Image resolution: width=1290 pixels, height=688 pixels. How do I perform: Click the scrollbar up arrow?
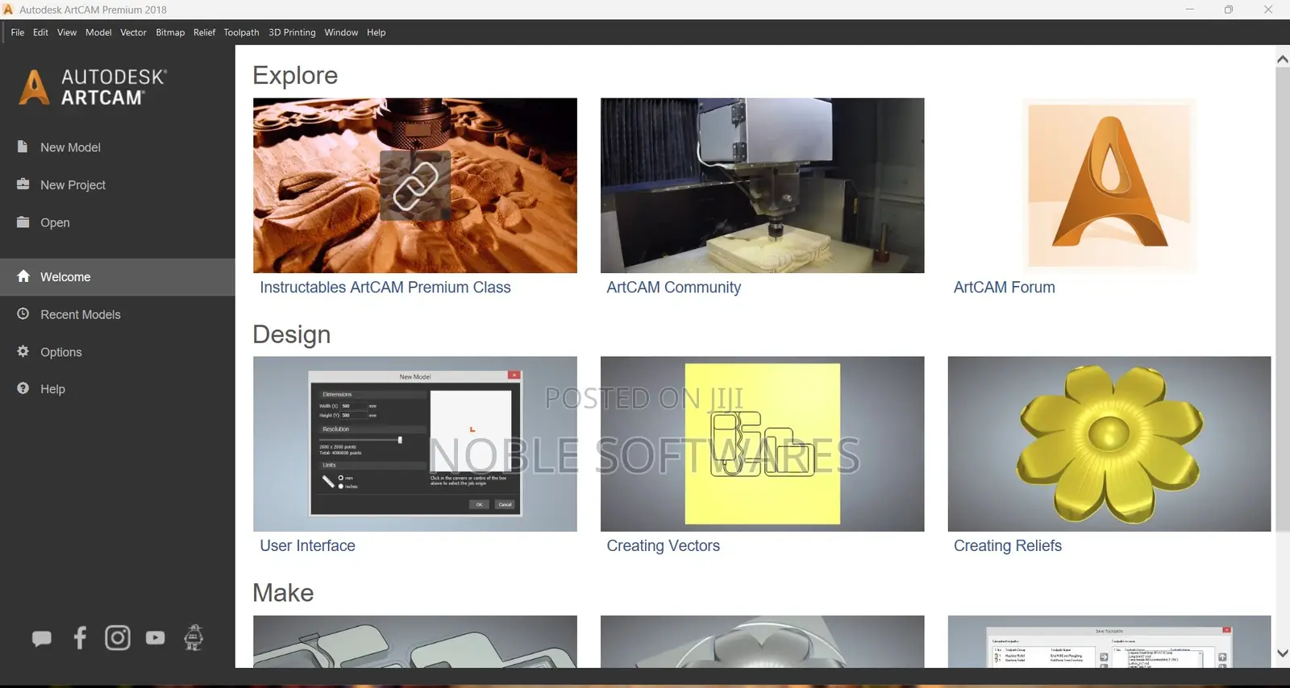pyautogui.click(x=1283, y=58)
